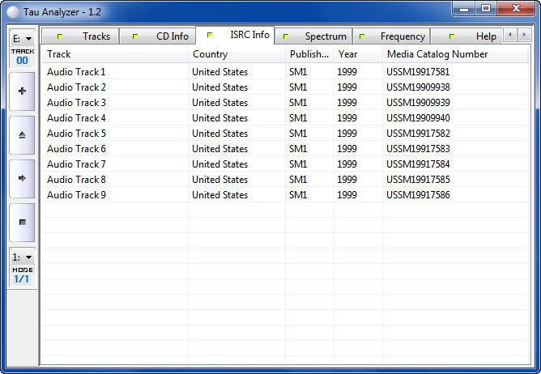Click the plus button in the left sidebar
541x374 pixels.
point(22,91)
